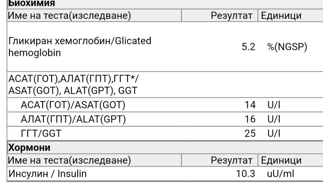
Task: Select the АЛАТ(ГПТ)/ALAT(GPT) row label
Action: pyautogui.click(x=73, y=119)
